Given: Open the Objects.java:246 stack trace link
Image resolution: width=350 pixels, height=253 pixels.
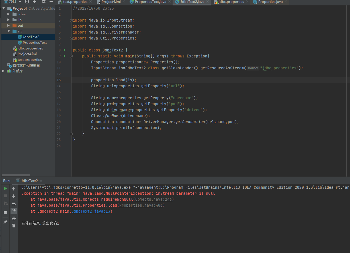Looking at the screenshot, I should (x=153, y=199).
